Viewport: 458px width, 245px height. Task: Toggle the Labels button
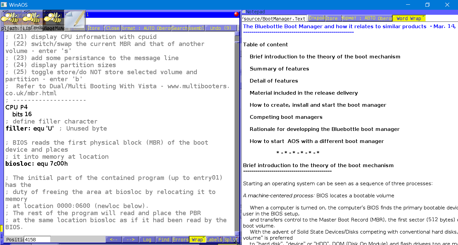pos(214,239)
